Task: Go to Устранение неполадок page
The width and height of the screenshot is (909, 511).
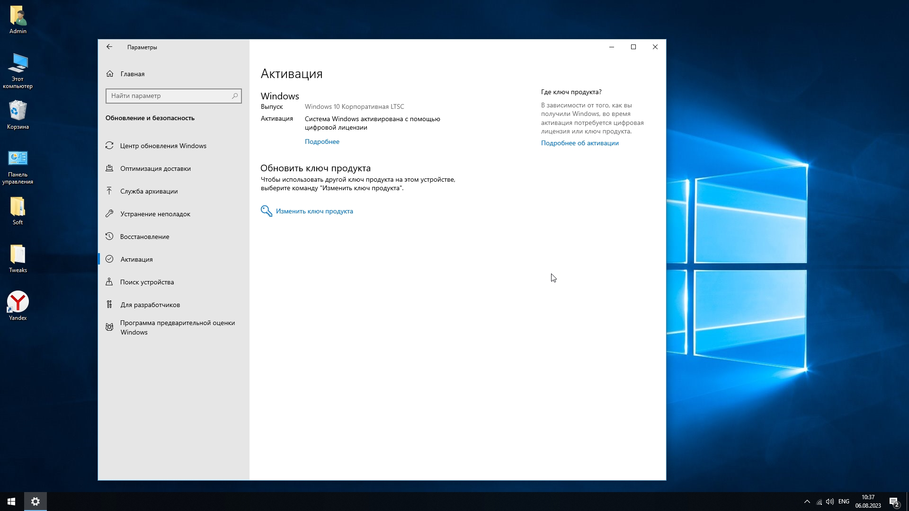Action: click(155, 214)
